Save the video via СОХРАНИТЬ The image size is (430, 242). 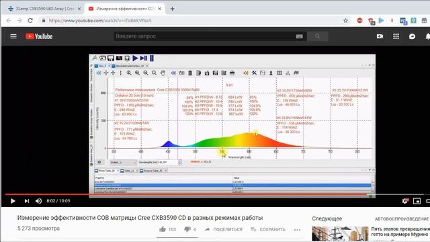[x=268, y=229]
